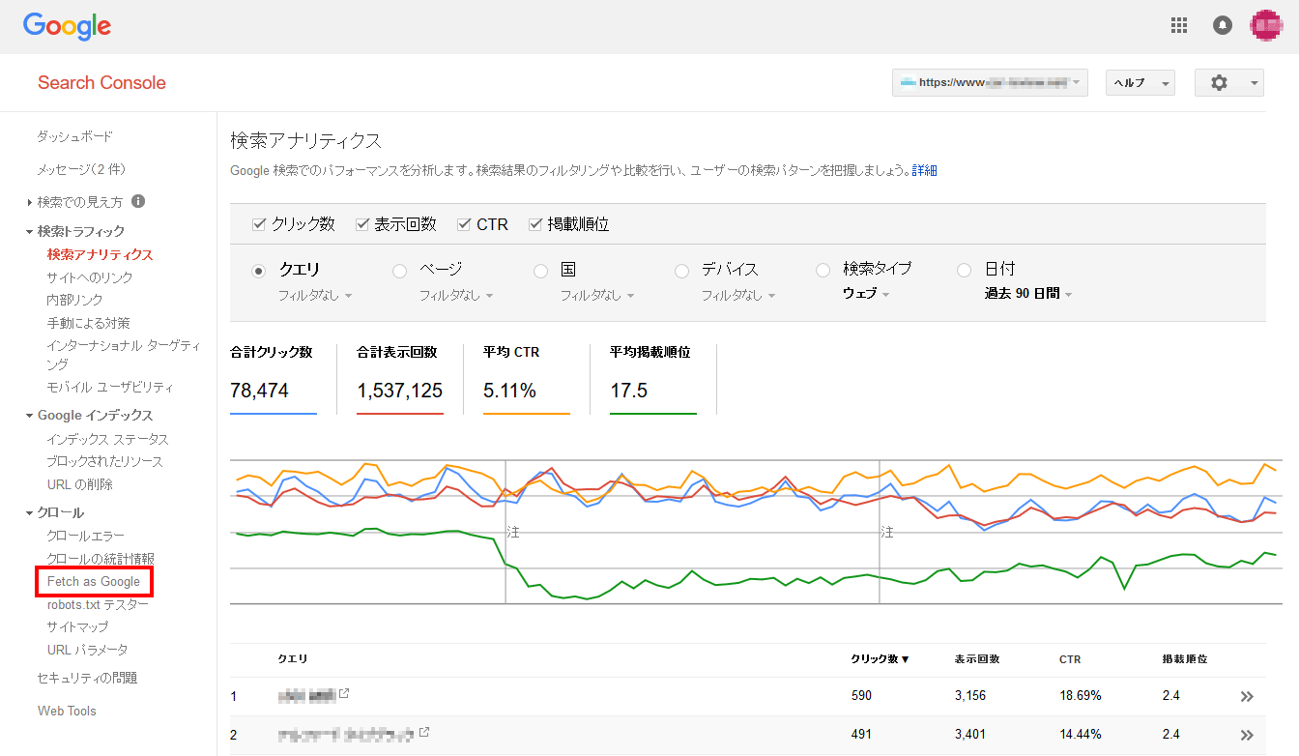This screenshot has height=756, width=1299.
Task: Sort table by 表示回数 column header
Action: coord(976,659)
